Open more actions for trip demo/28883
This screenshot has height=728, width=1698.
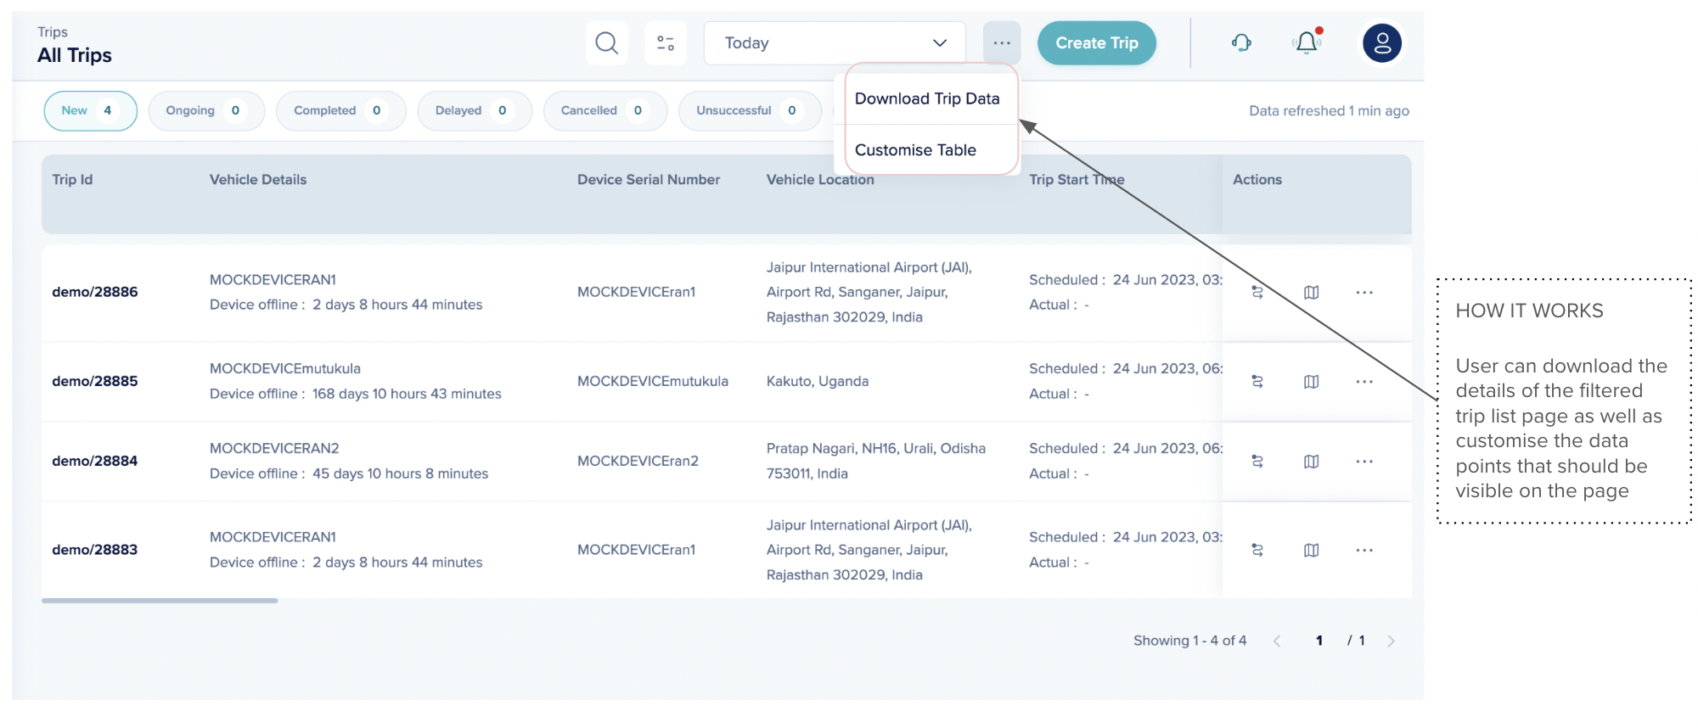pos(1364,551)
